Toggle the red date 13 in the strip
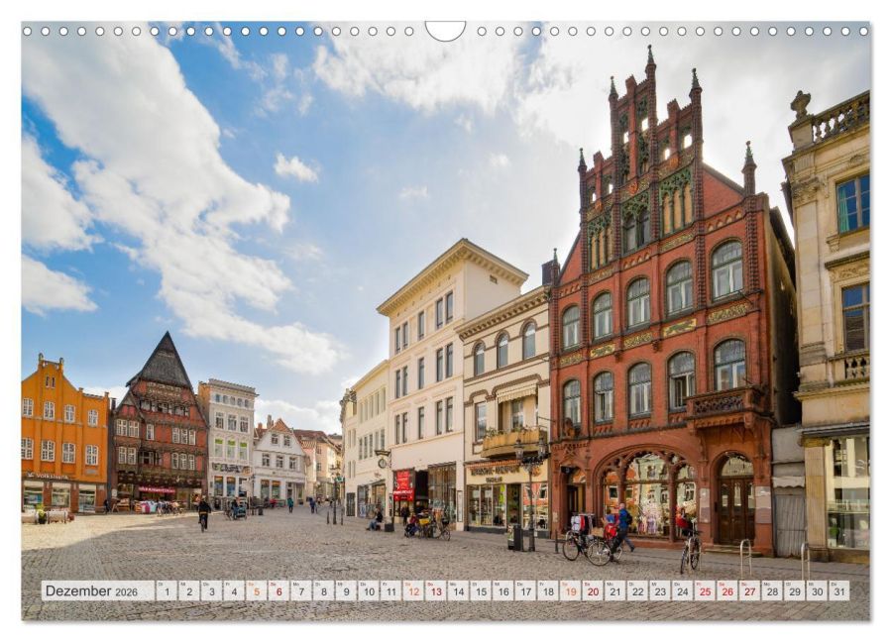Viewport: 891px width, 642px height. point(435,590)
